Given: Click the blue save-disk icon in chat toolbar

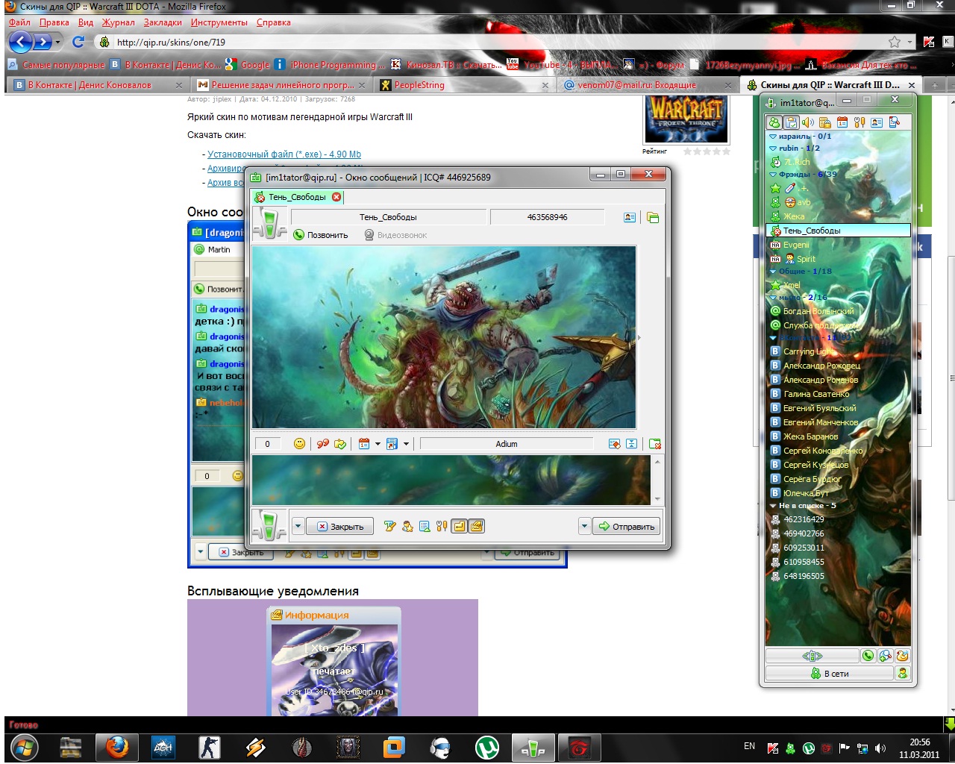Looking at the screenshot, I should click(x=392, y=444).
